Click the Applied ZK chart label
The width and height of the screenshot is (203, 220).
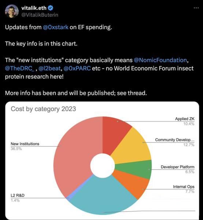pyautogui.click(x=185, y=119)
